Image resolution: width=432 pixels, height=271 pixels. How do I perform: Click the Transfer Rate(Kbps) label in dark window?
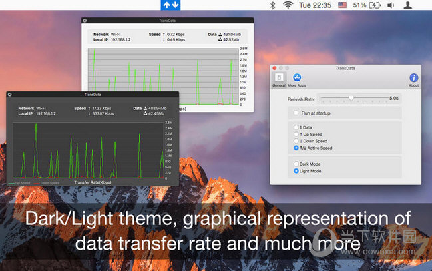coord(93,182)
